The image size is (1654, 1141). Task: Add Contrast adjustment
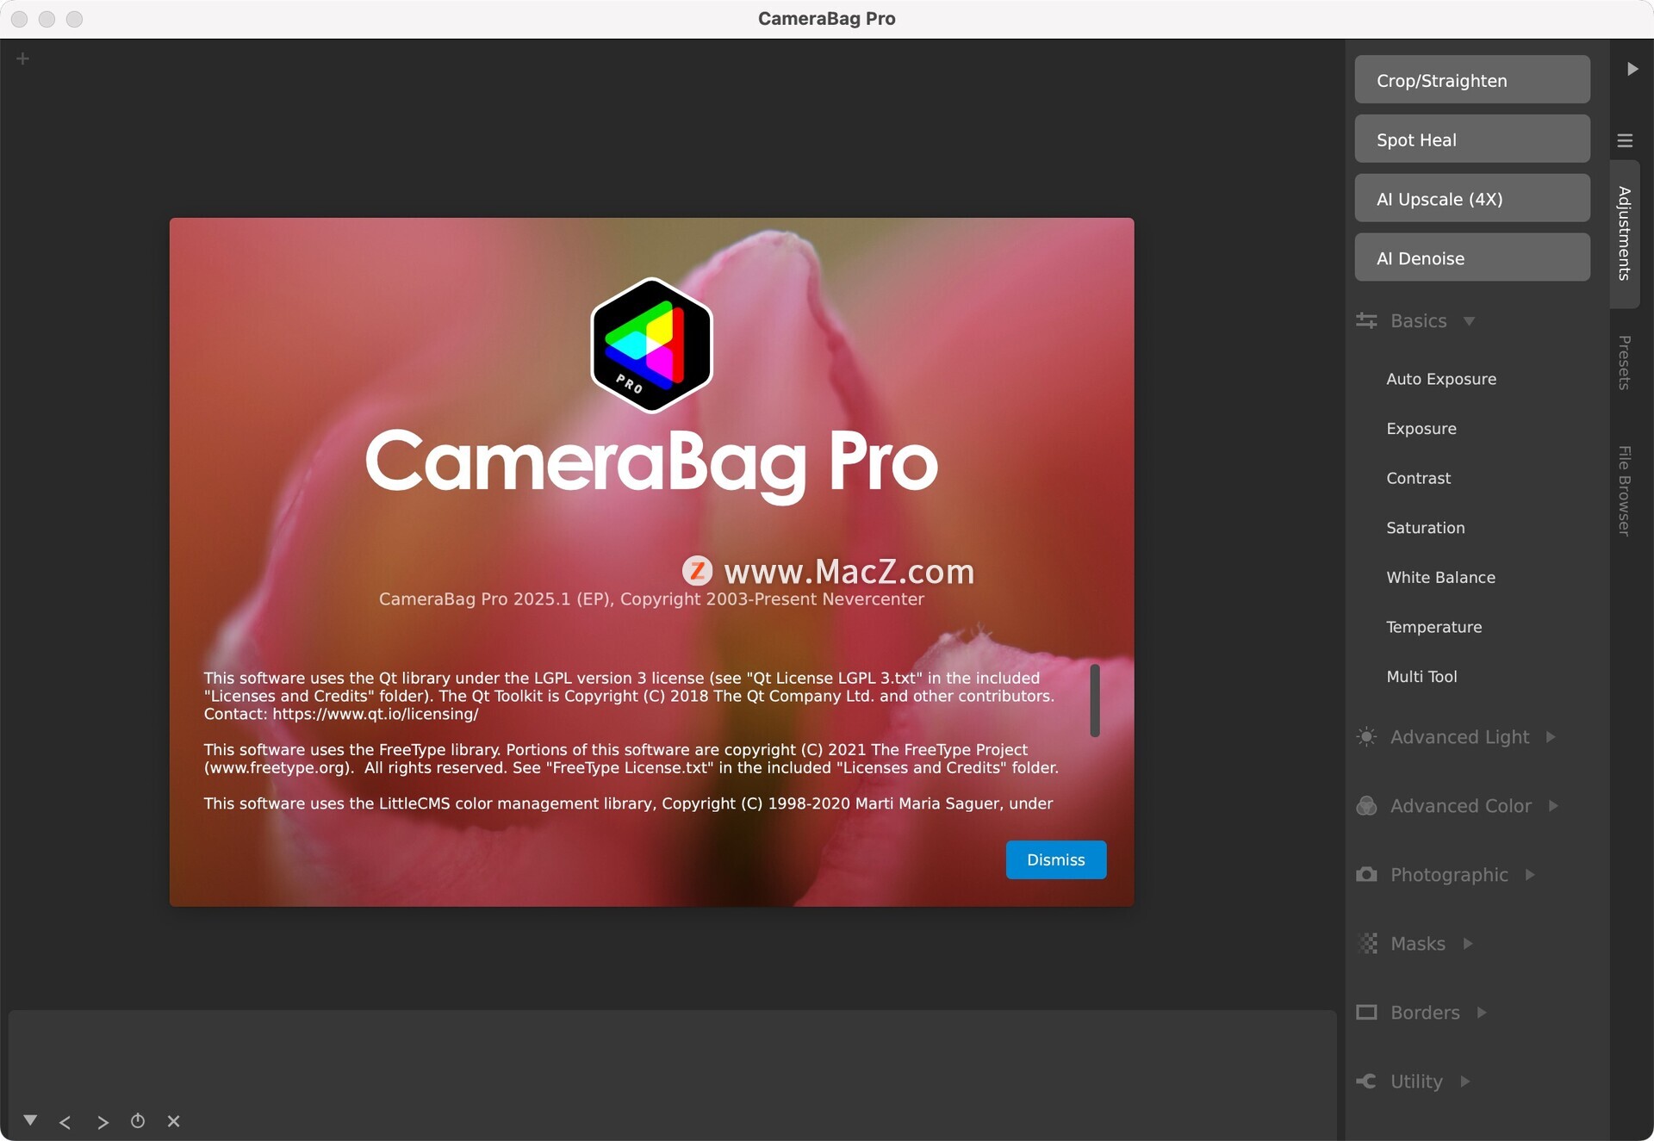(1418, 478)
